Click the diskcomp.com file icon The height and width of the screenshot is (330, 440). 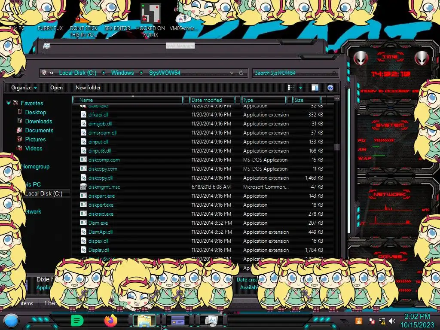(x=83, y=160)
